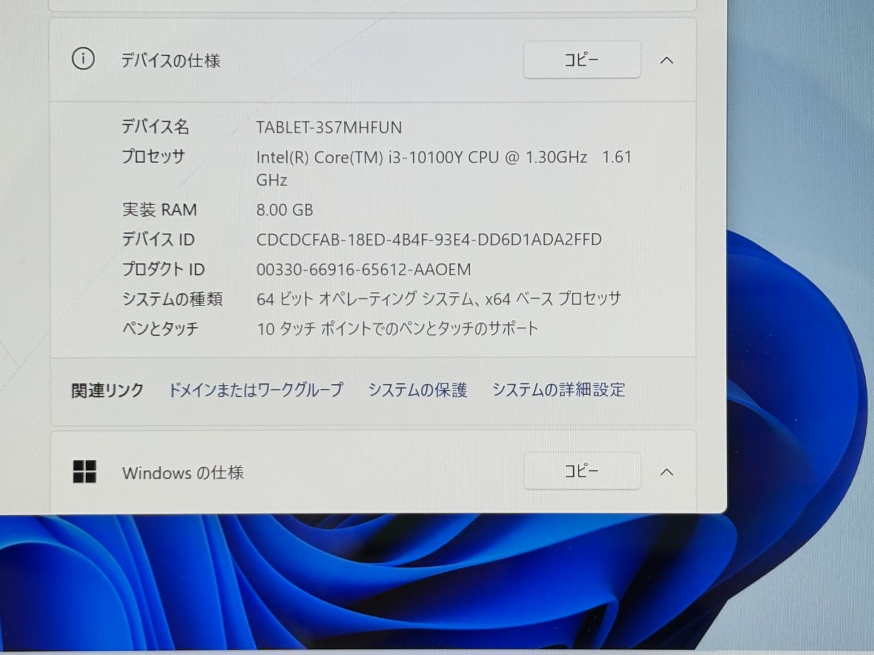Open システムの保護 link
Screen dimensions: 874x655
(418, 390)
